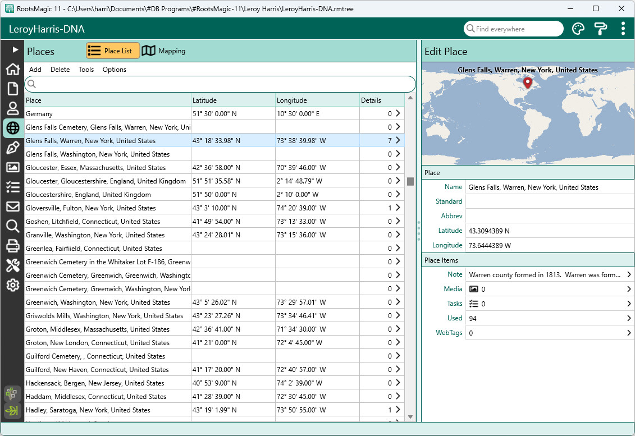The height and width of the screenshot is (436, 635).
Task: Sort by the Latitude column header
Action: (x=233, y=100)
